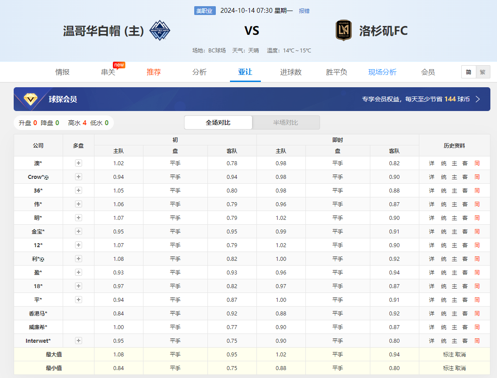Click the 主 icon in 伟* row

[454, 204]
